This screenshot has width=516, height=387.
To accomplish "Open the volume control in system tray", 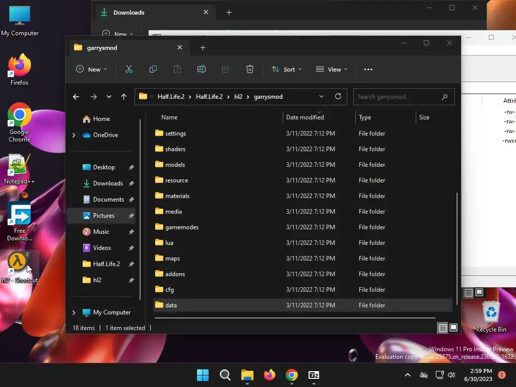I will pos(451,375).
